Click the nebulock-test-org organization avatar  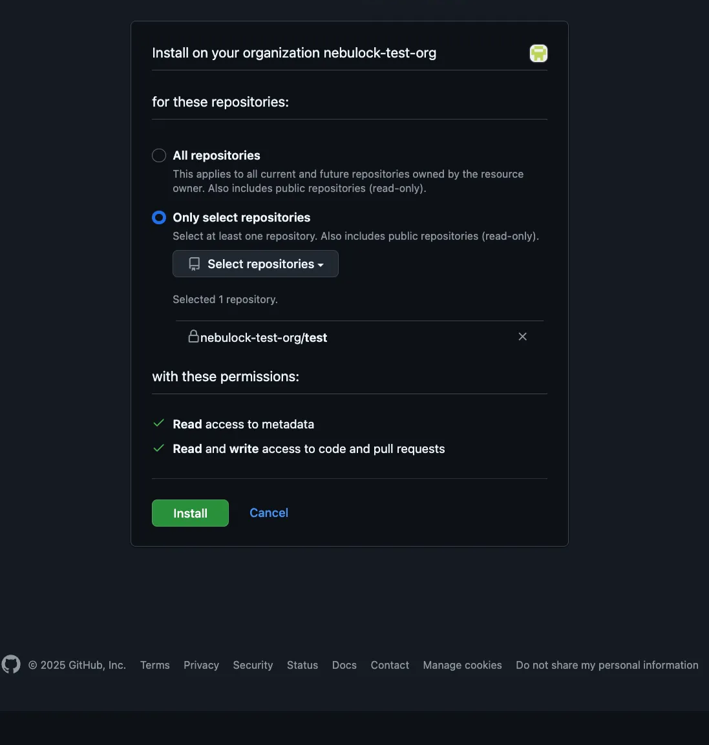click(x=538, y=53)
